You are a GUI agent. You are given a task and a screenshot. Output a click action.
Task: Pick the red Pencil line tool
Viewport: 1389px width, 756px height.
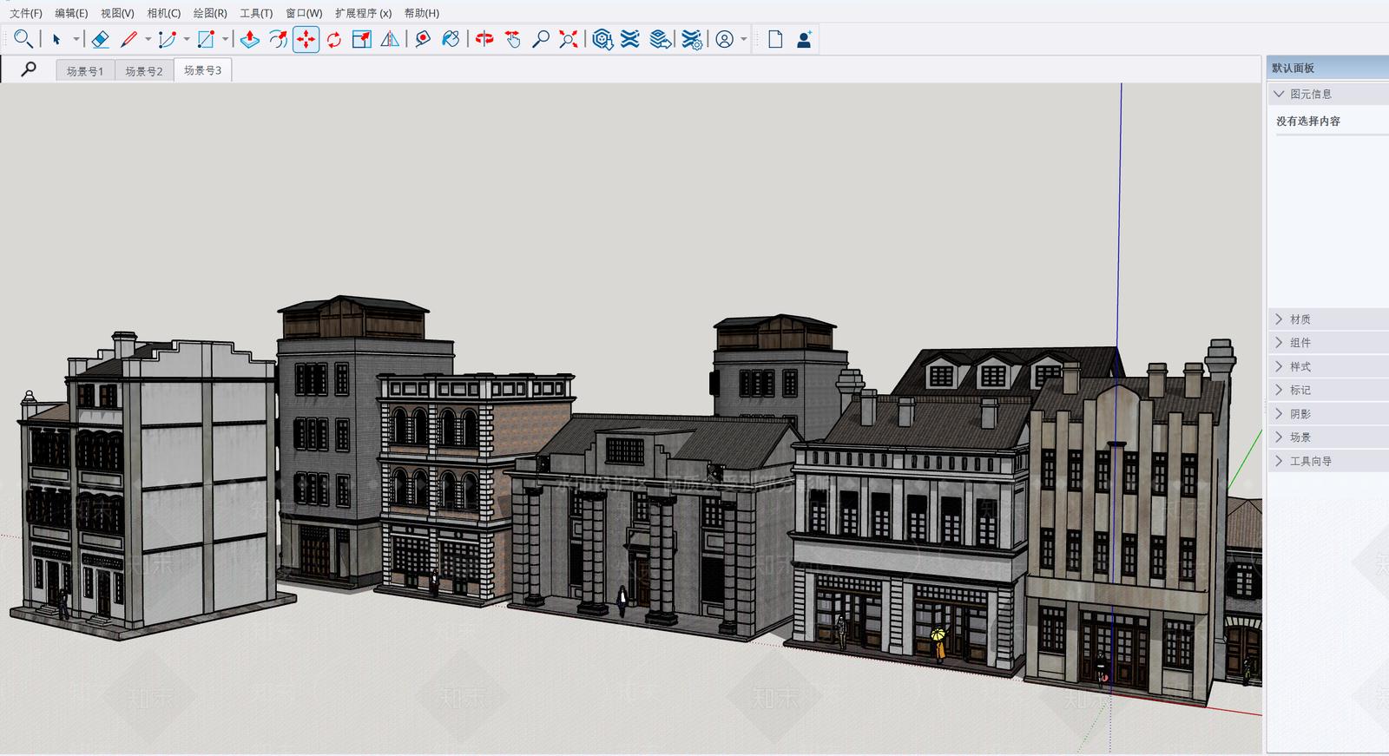[129, 39]
